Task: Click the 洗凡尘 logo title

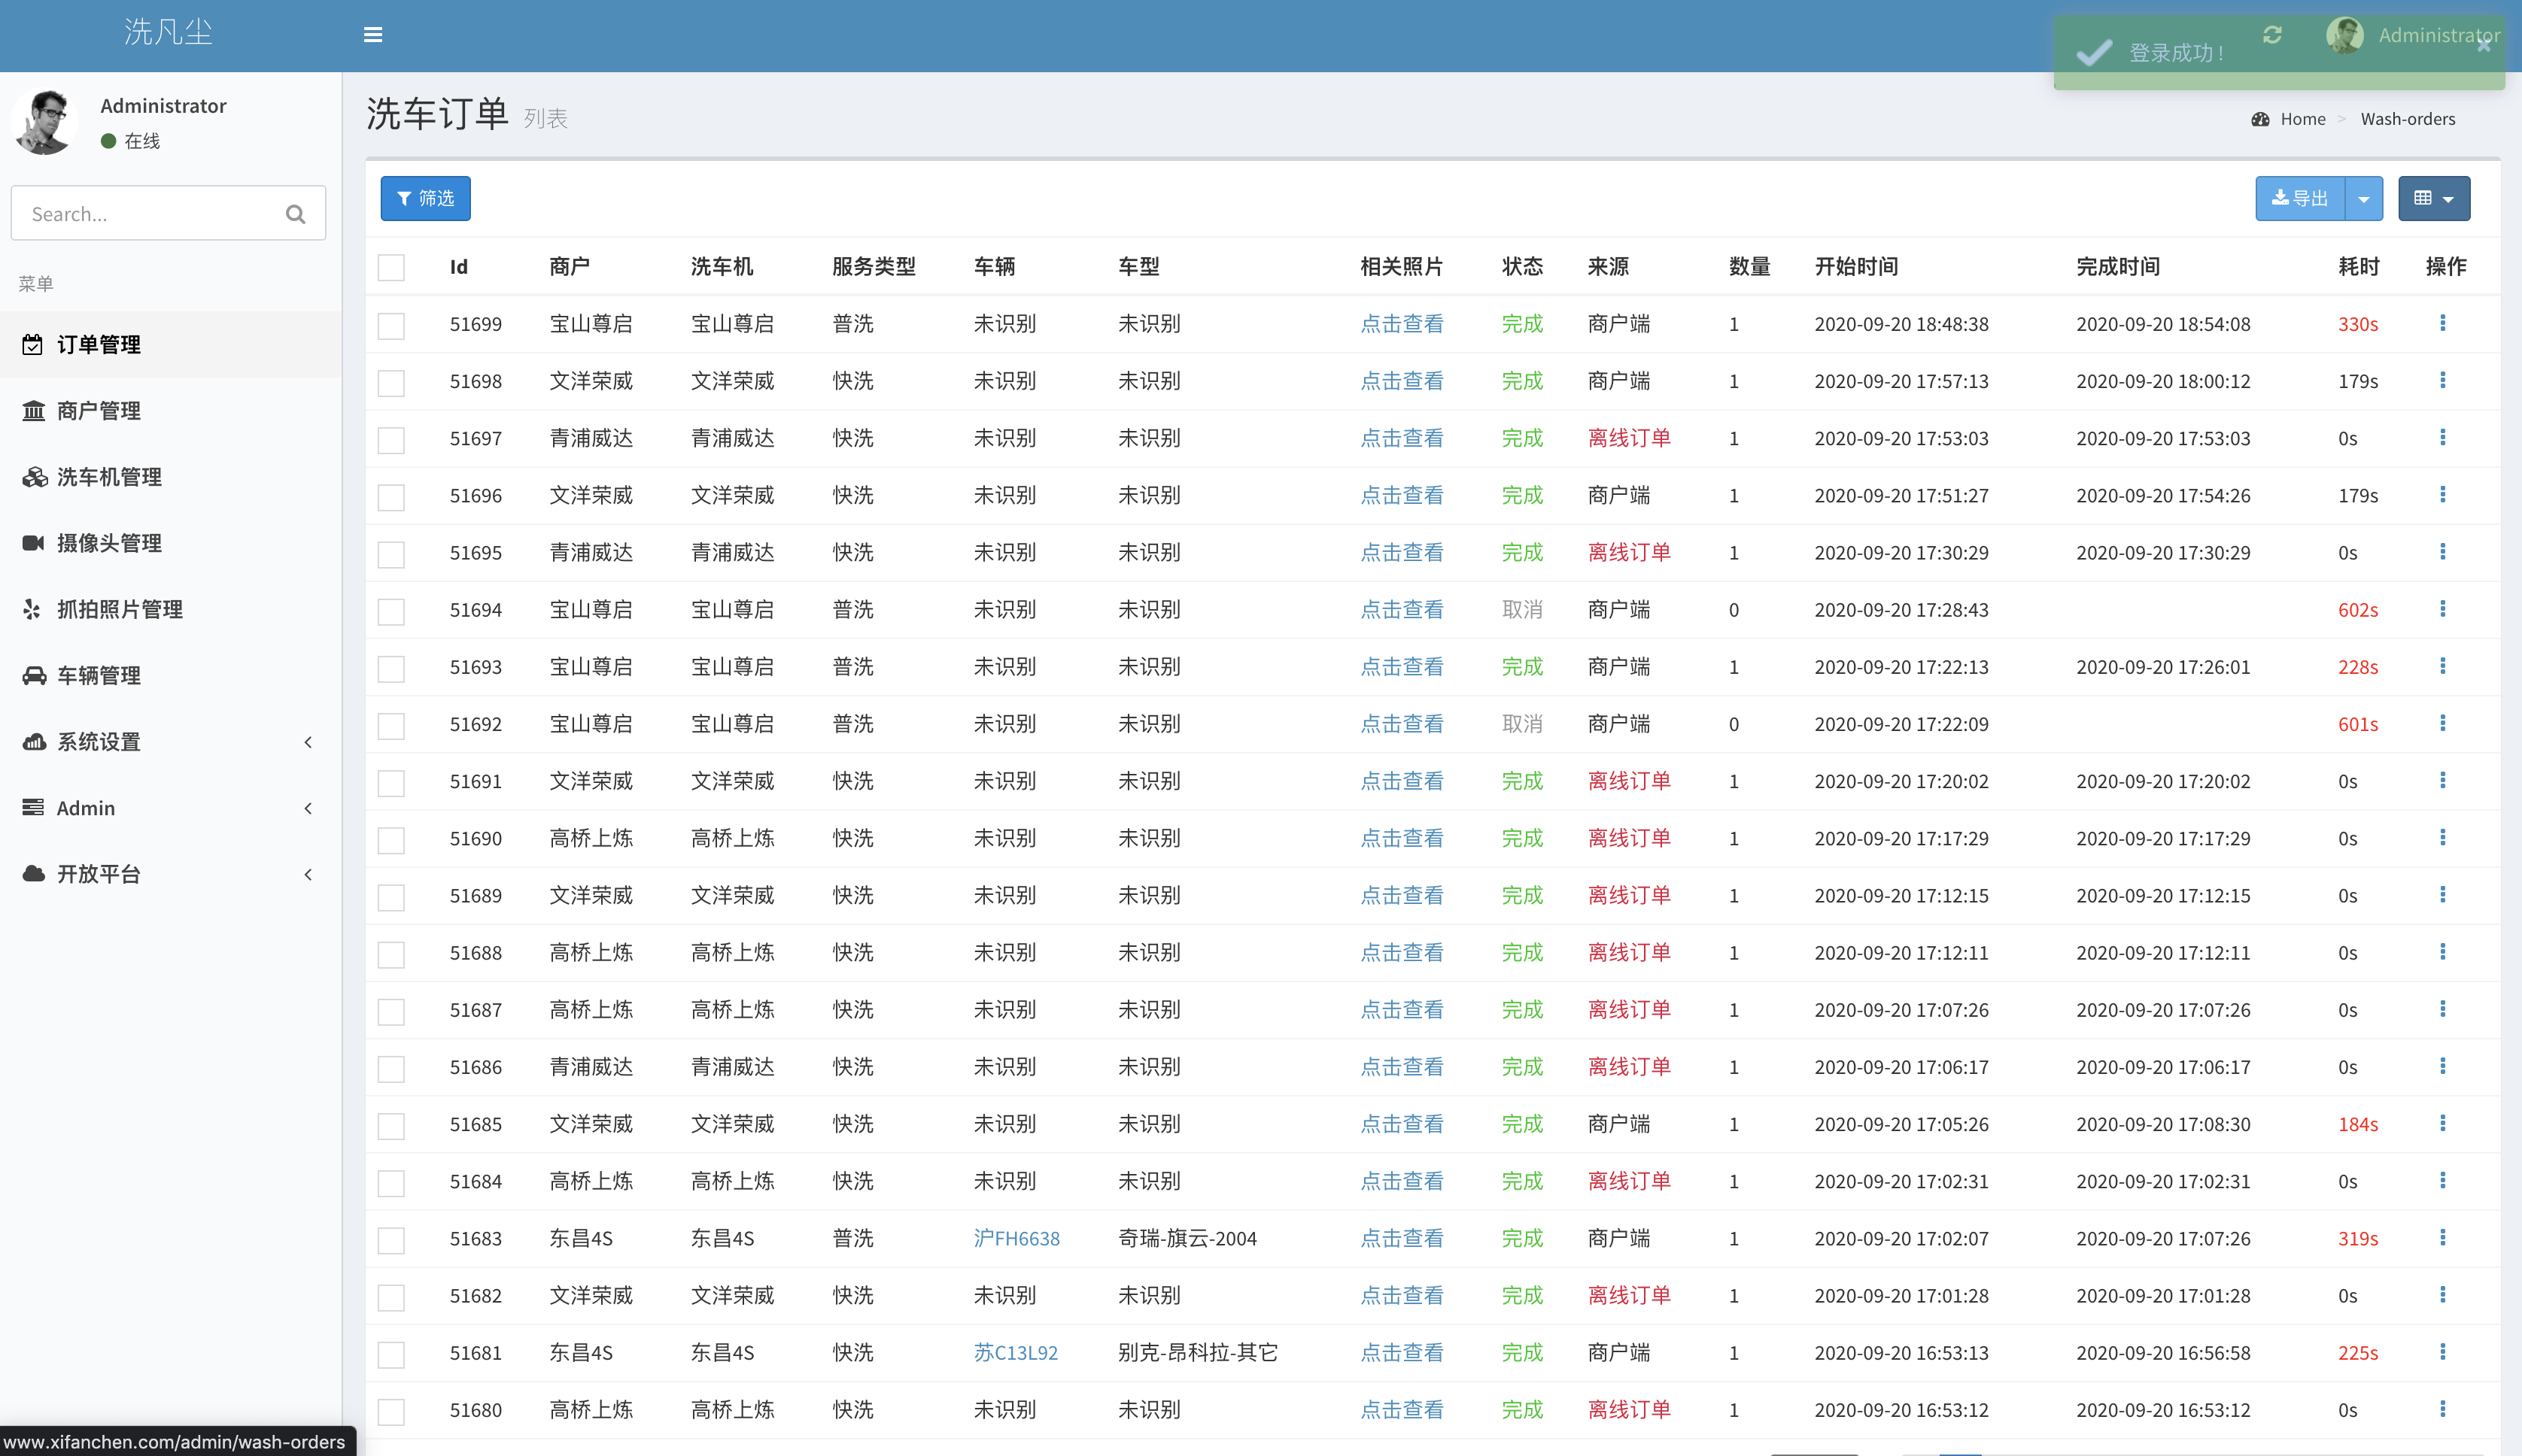Action: pos(168,32)
